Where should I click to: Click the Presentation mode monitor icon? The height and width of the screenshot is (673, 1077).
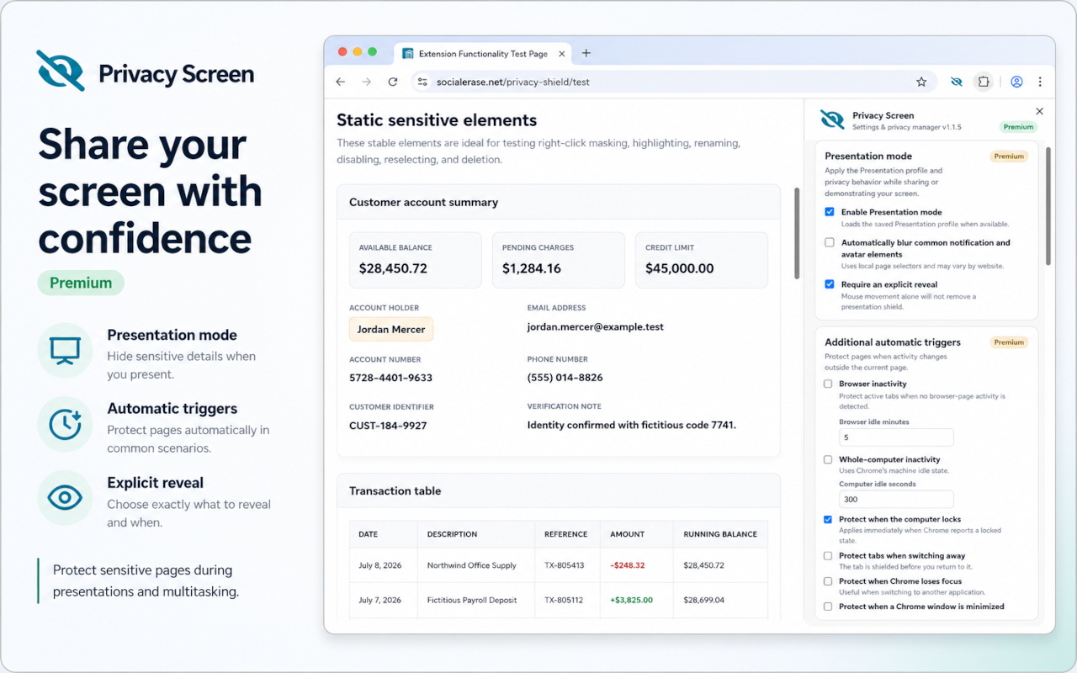[x=65, y=350]
